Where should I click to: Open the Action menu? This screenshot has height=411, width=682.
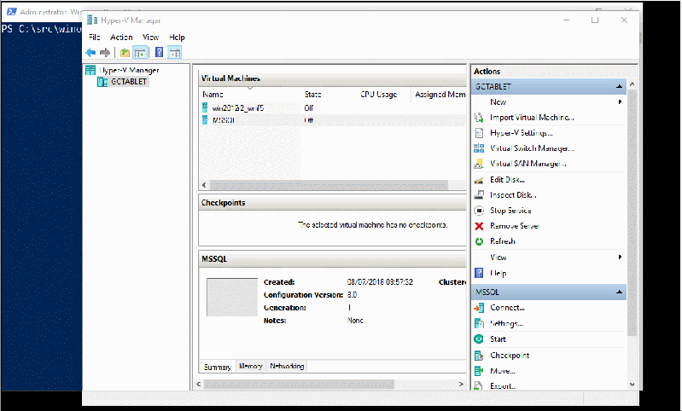tap(121, 38)
